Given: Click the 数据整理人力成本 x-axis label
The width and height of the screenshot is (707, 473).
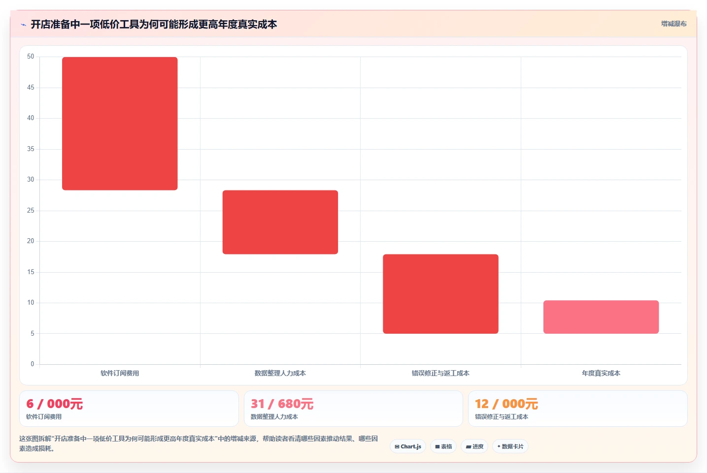Looking at the screenshot, I should tap(280, 373).
